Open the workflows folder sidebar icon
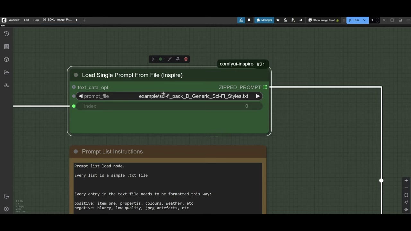This screenshot has width=411, height=231. pyautogui.click(x=6, y=73)
